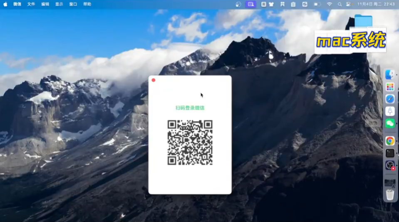Open the 窗口 menu

73,4
